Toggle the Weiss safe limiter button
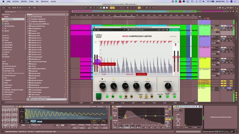 tap(174, 96)
